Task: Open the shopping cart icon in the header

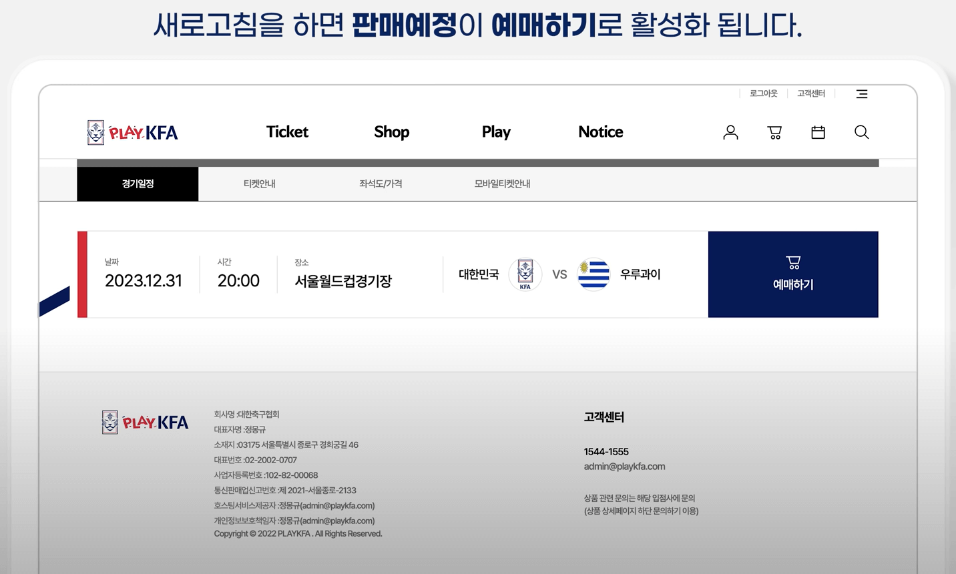Action: coord(774,132)
